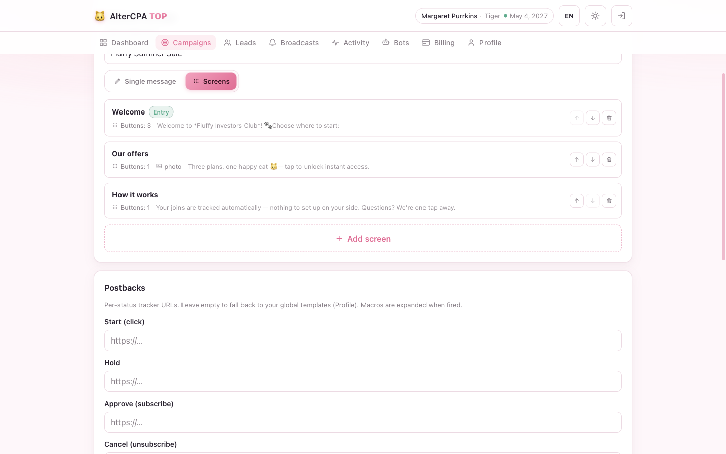Click the Approve (subscribe) URL field
This screenshot has width=726, height=454.
click(363, 422)
